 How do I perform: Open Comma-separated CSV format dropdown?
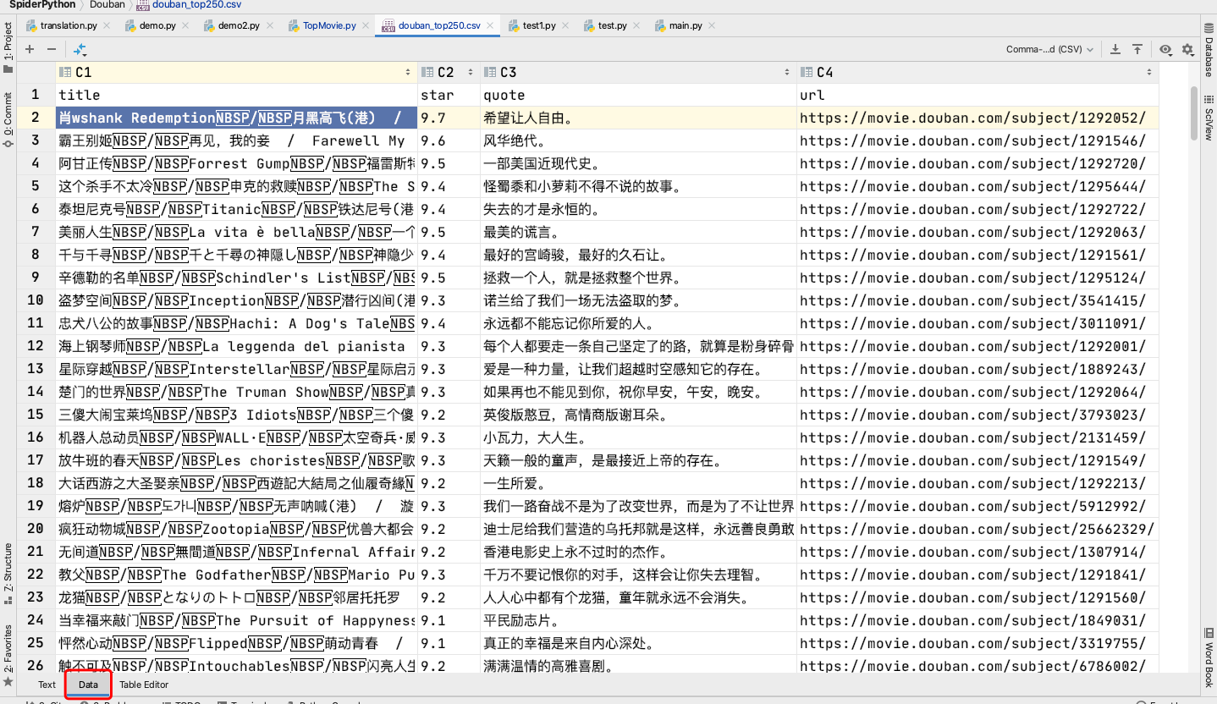point(1049,50)
